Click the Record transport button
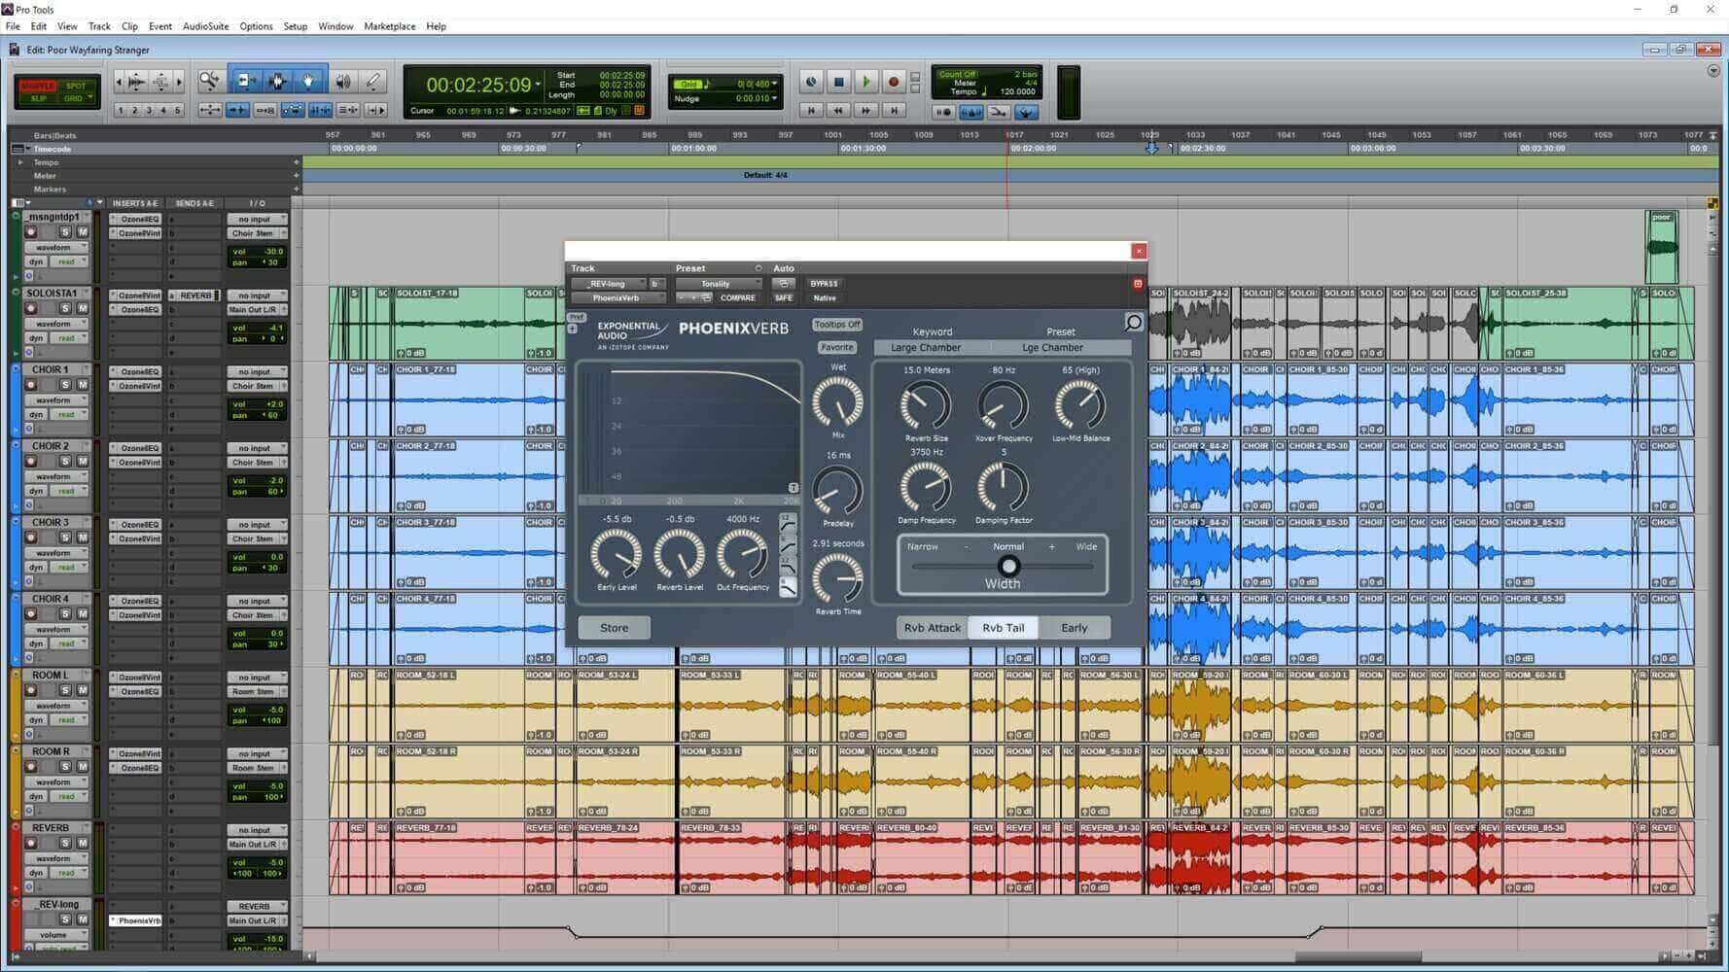This screenshot has width=1729, height=972. [893, 83]
